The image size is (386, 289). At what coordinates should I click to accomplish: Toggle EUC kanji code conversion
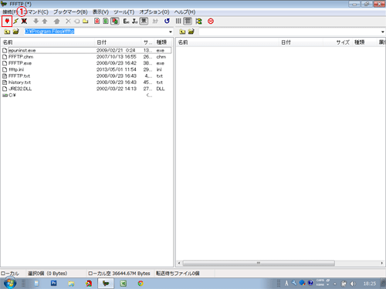tap(126, 21)
